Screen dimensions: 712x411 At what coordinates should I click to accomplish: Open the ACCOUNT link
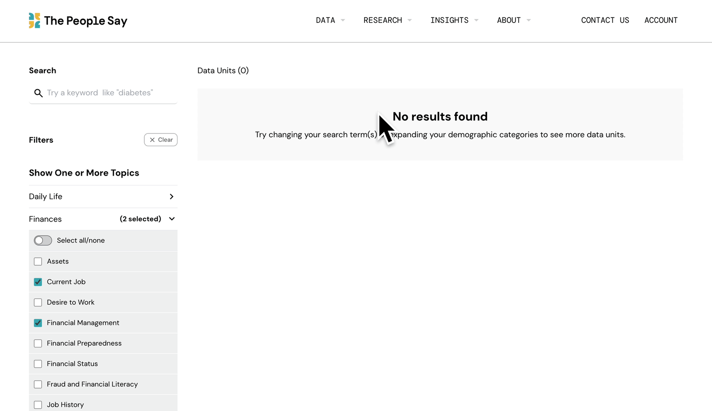point(661,20)
